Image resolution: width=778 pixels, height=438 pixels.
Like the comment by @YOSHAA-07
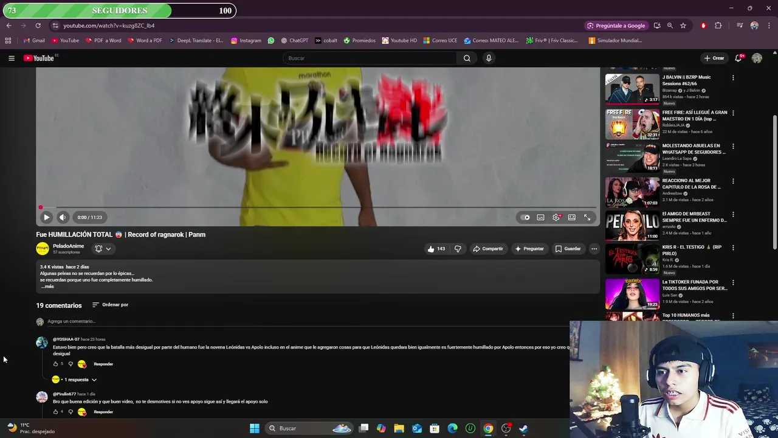(55, 364)
